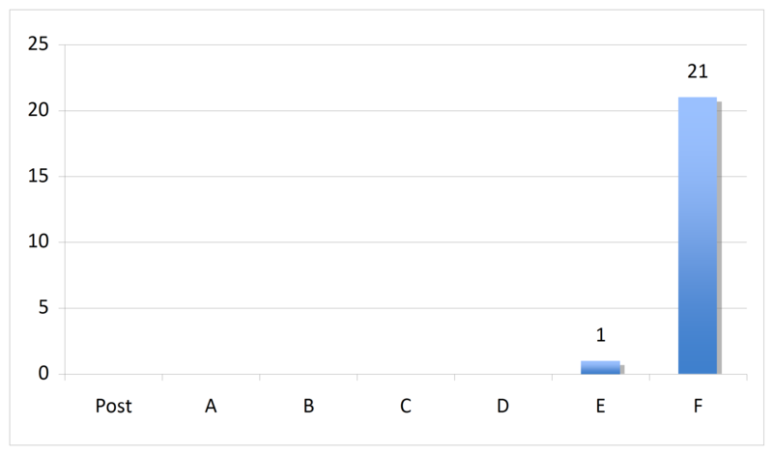The height and width of the screenshot is (454, 773).
Task: Click the D category label
Action: tap(502, 406)
